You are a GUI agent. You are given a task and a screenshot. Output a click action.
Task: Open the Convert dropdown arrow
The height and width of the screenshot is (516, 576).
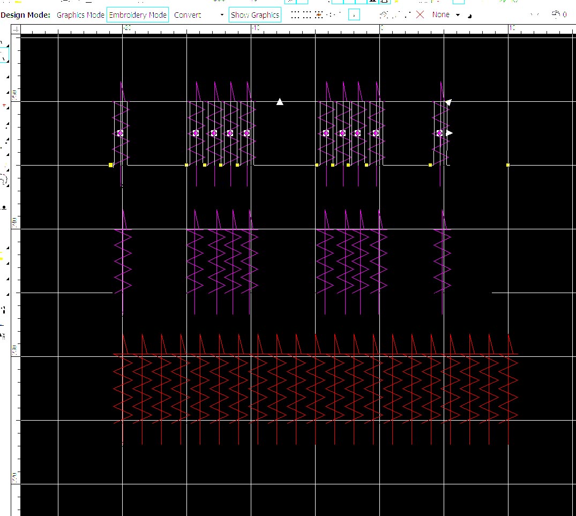coord(222,15)
